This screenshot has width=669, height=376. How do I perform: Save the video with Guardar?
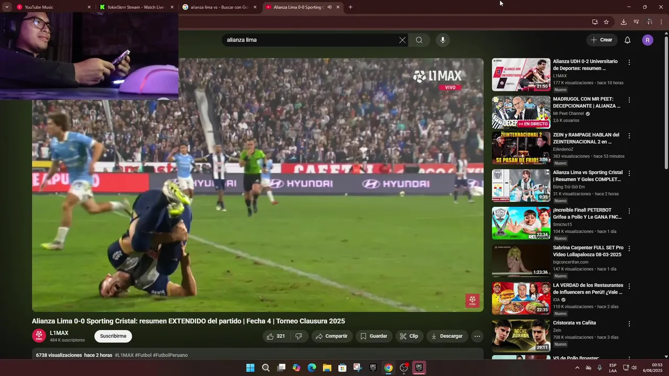374,336
